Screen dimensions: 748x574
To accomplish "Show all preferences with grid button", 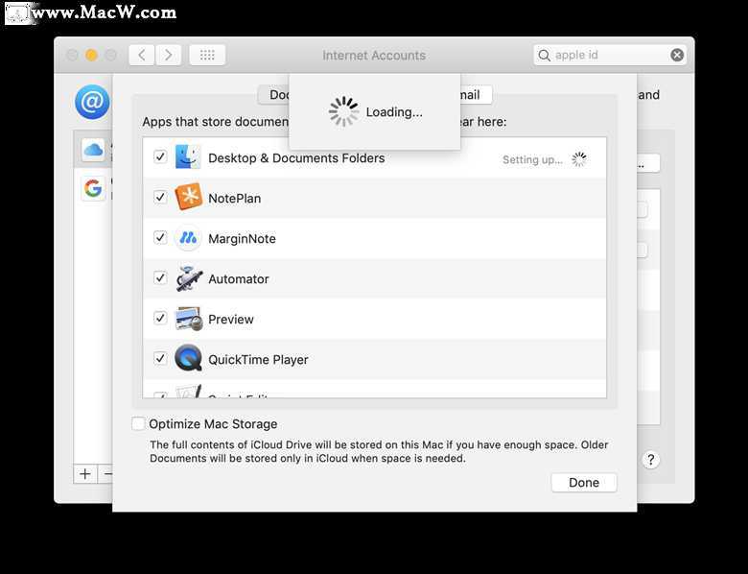I will pyautogui.click(x=207, y=55).
